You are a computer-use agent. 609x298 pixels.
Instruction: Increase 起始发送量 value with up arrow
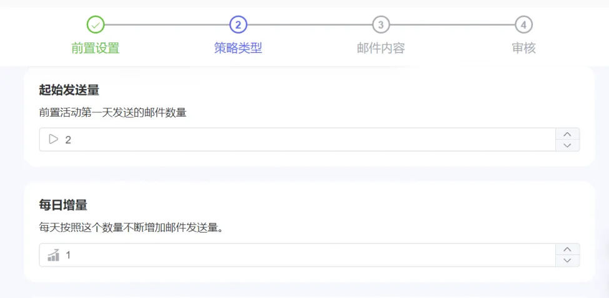[x=567, y=134]
